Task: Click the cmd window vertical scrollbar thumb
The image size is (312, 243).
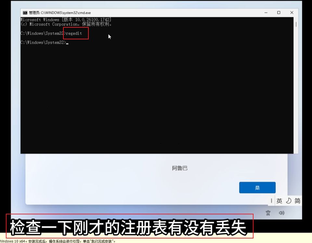Action: coord(296,24)
